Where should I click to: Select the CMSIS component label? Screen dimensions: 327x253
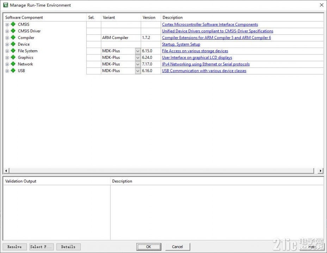pyautogui.click(x=24, y=24)
